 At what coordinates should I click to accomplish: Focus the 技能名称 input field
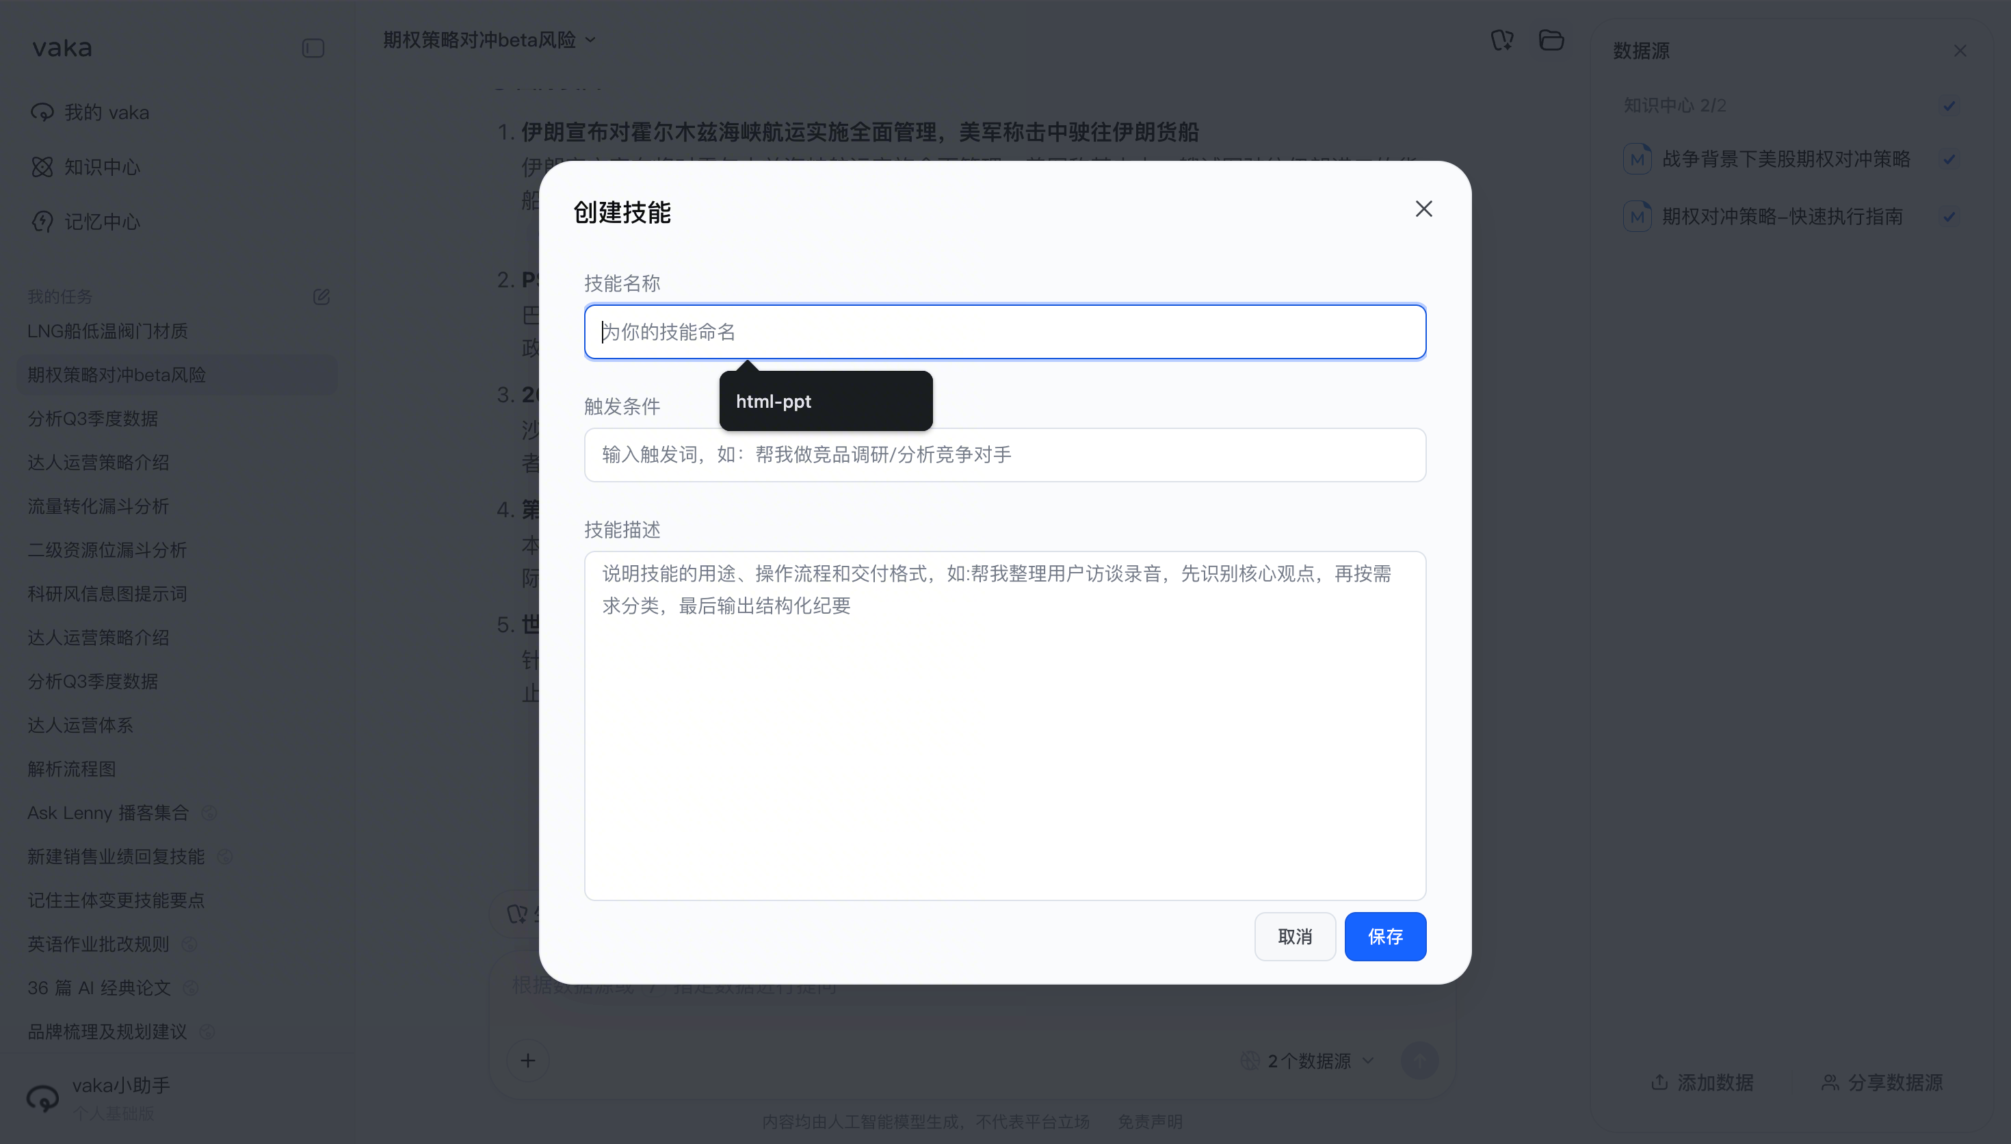click(x=1005, y=332)
